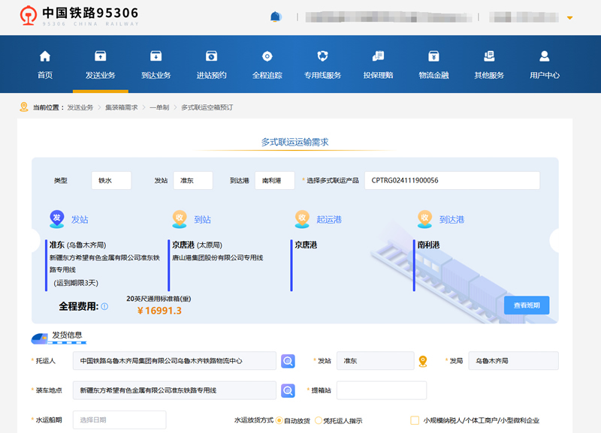Open 全程追踪 tracking icon
This screenshot has height=433, width=601.
point(267,56)
